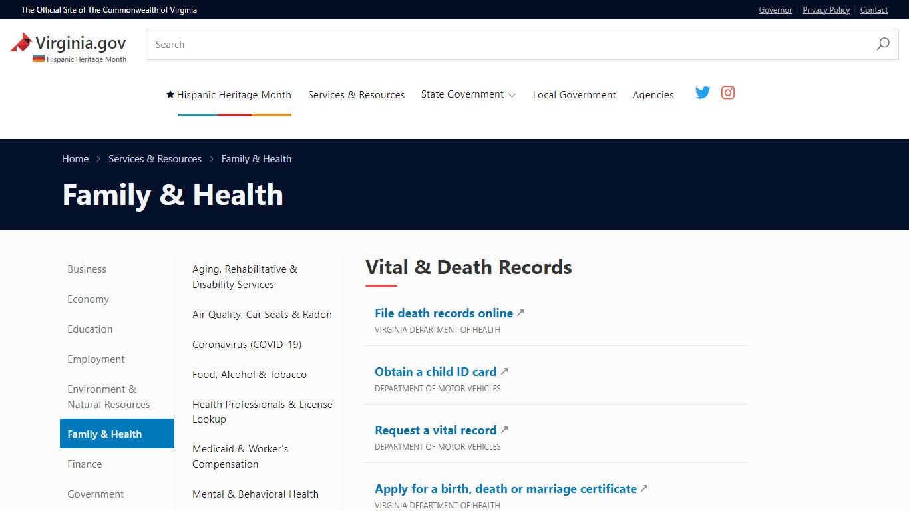Viewport: 909px width, 511px height.
Task: Click the Virginia.gov cardinal logo
Action: [x=21, y=43]
